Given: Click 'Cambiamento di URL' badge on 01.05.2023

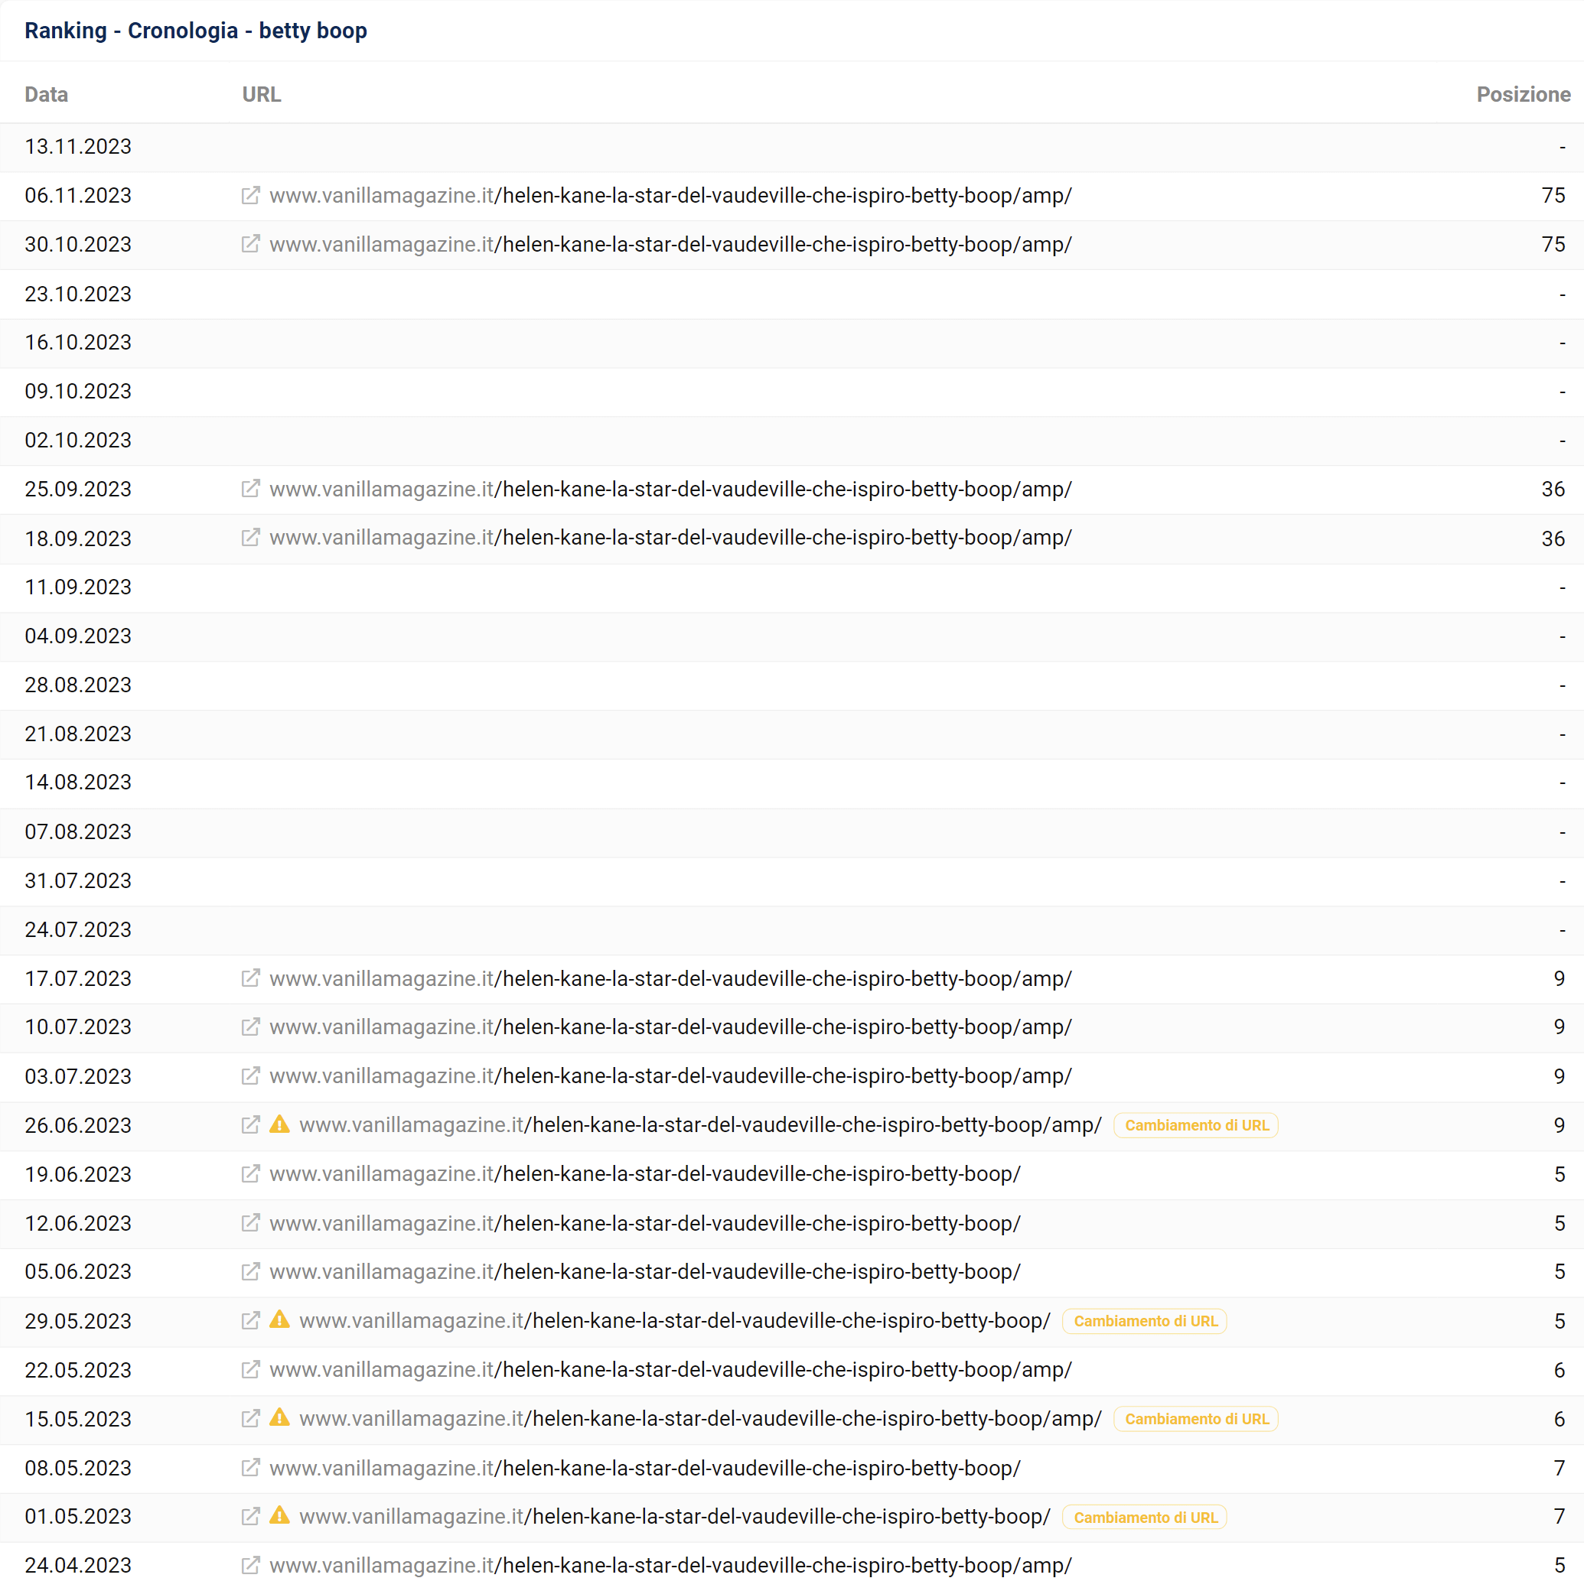Looking at the screenshot, I should click(x=1145, y=1517).
